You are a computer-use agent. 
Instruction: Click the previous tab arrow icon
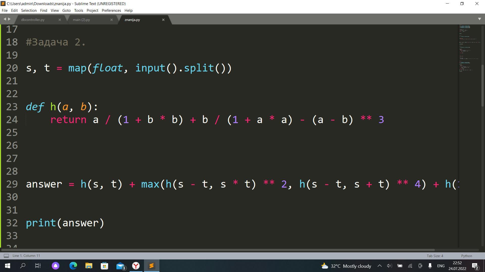click(x=5, y=19)
